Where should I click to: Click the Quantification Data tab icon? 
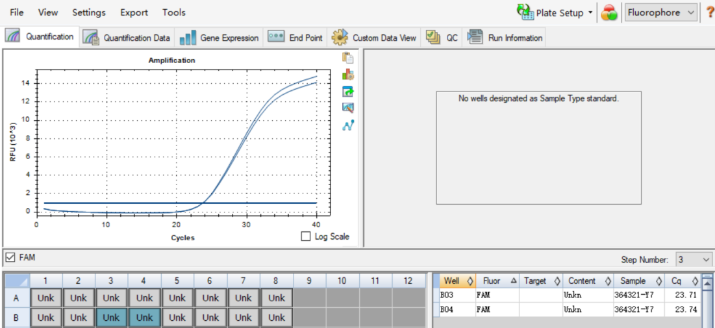click(92, 38)
